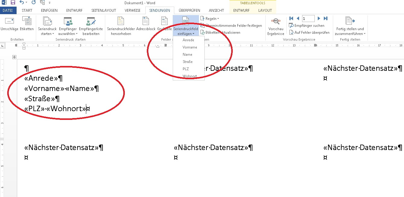Switch to the SEITENLAYOUT tab
The image size is (404, 197).
[x=104, y=10]
